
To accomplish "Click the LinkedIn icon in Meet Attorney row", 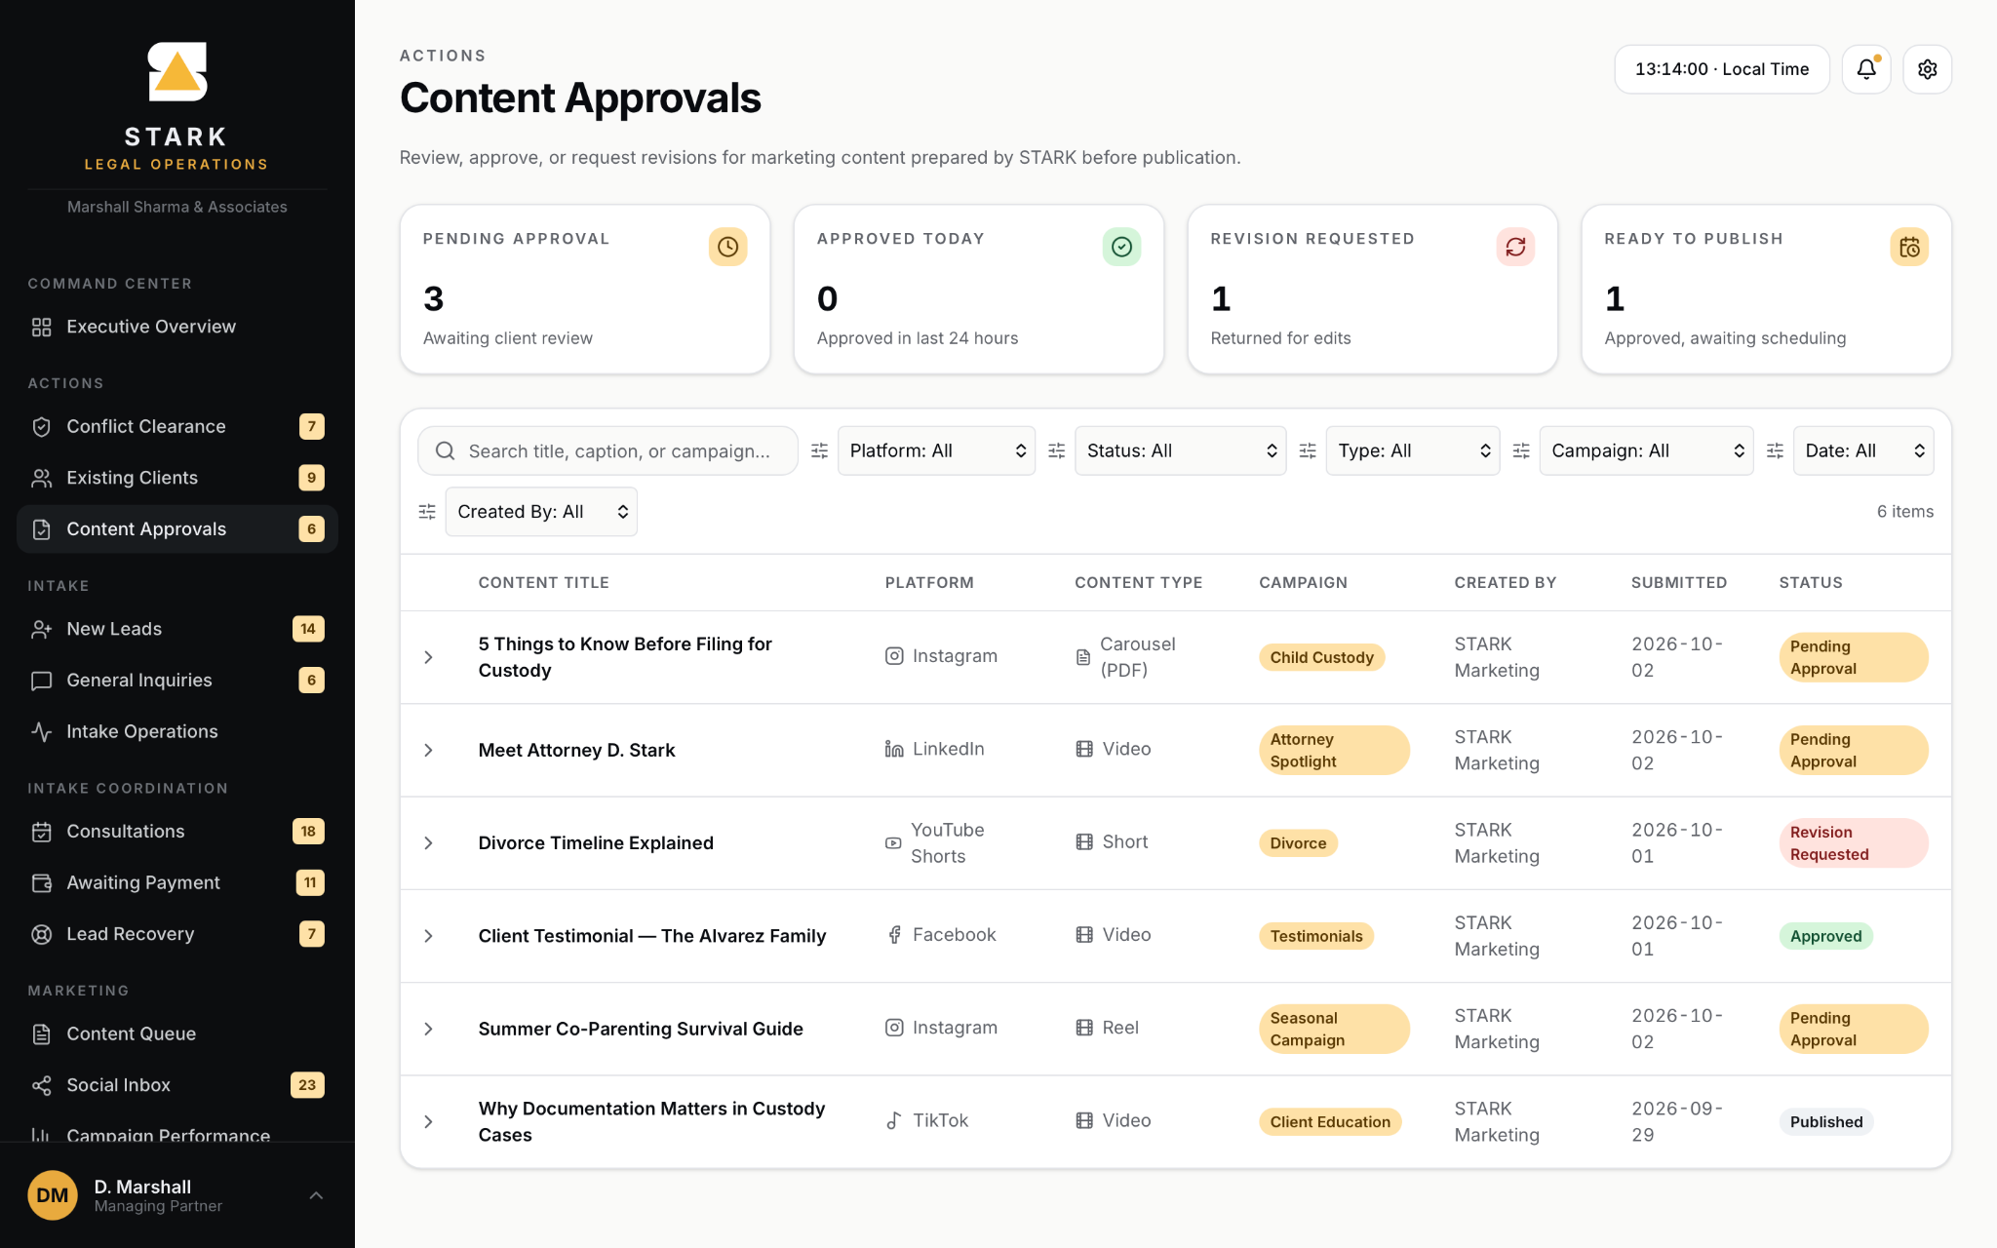I will [894, 749].
